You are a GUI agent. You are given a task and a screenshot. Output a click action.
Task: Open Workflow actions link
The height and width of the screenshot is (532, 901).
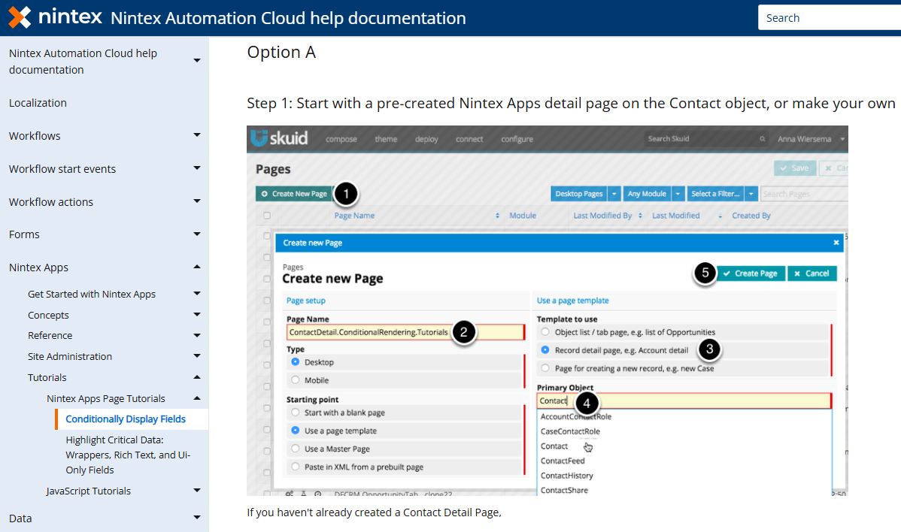[x=50, y=202]
